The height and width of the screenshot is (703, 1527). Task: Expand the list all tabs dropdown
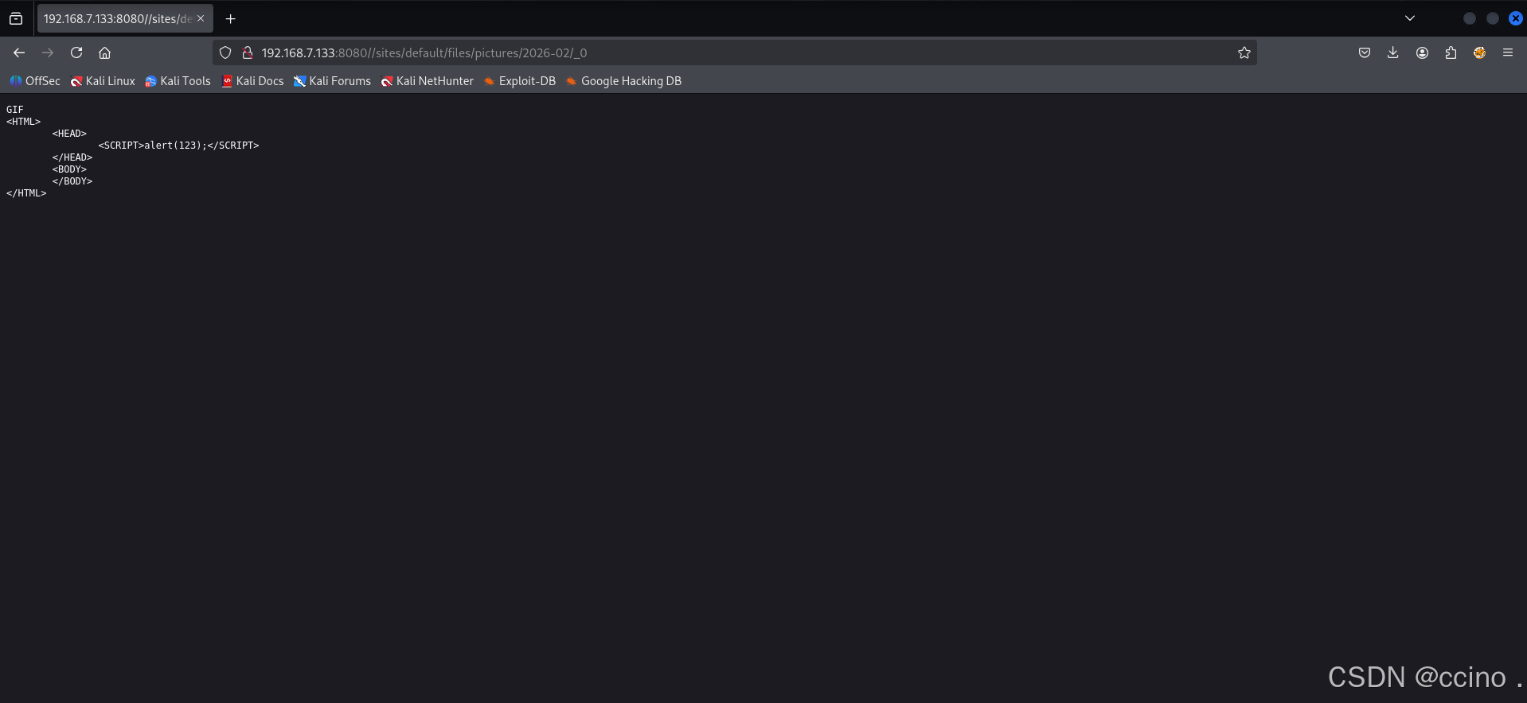click(1410, 18)
